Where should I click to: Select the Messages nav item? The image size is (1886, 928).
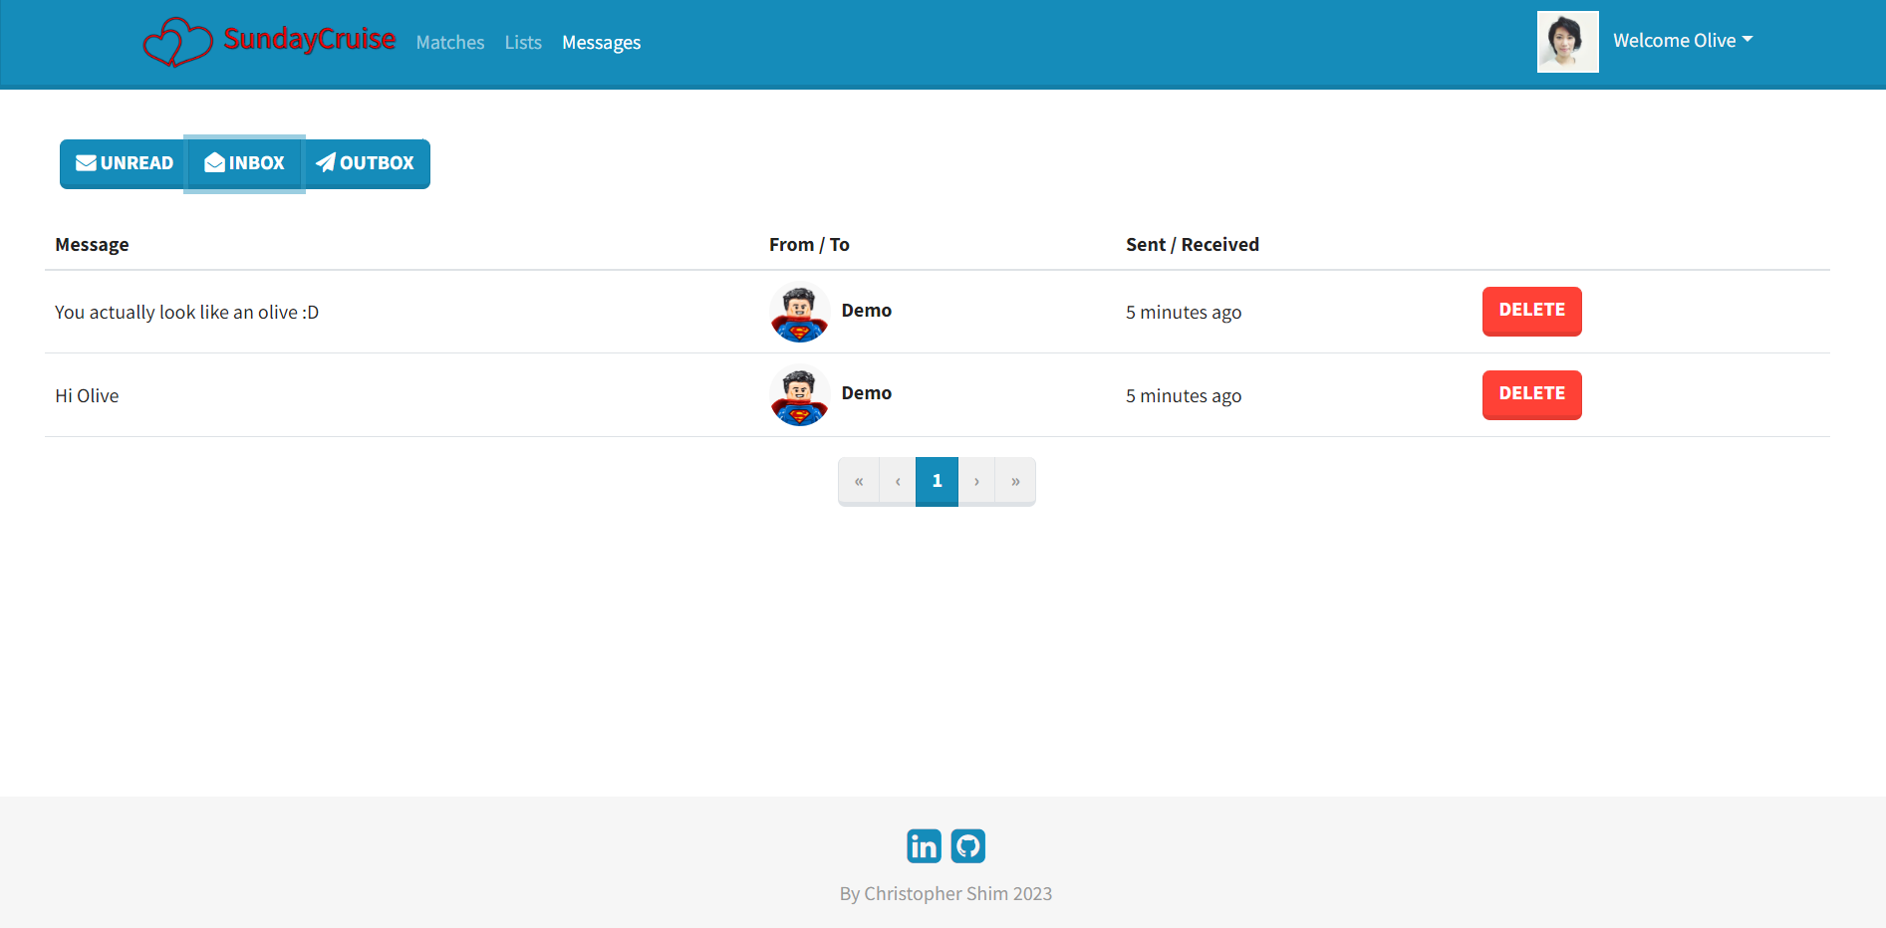tap(601, 43)
